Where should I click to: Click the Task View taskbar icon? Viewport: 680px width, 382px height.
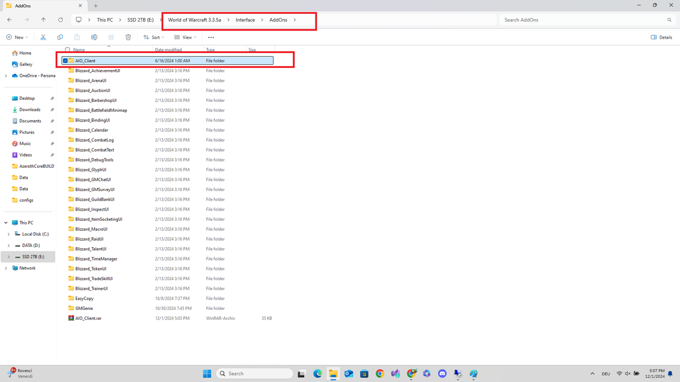point(302,374)
